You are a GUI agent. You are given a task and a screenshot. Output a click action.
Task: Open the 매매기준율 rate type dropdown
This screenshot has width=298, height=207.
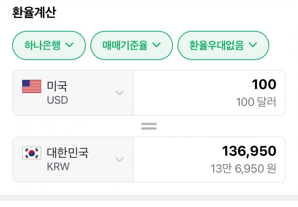131,45
